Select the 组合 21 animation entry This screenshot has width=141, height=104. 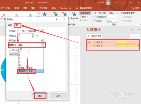[x=113, y=42]
